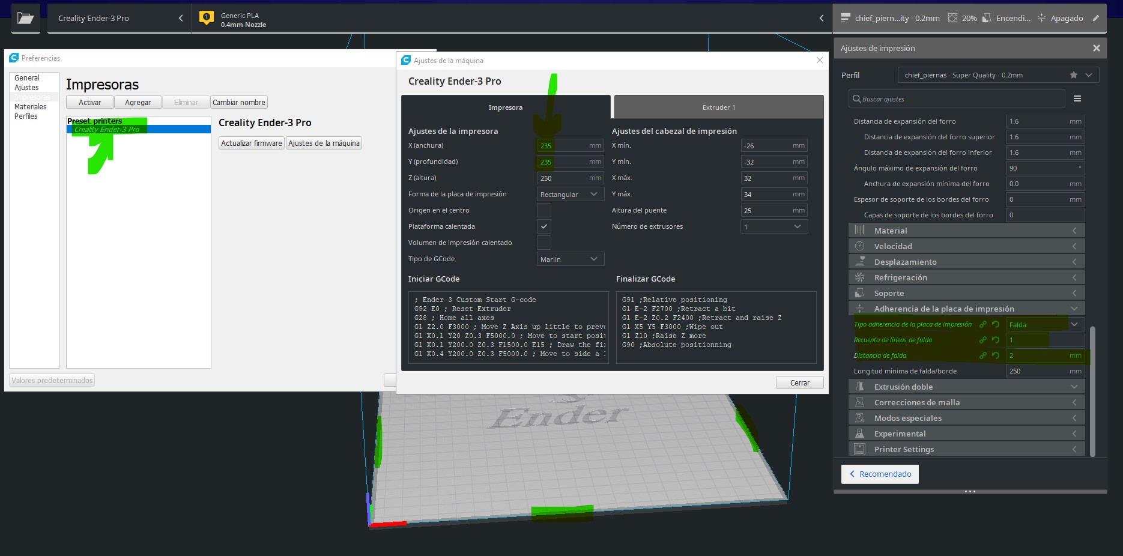This screenshot has height=556, width=1123.
Task: Open the Generic PLA material selector
Action: 513,18
